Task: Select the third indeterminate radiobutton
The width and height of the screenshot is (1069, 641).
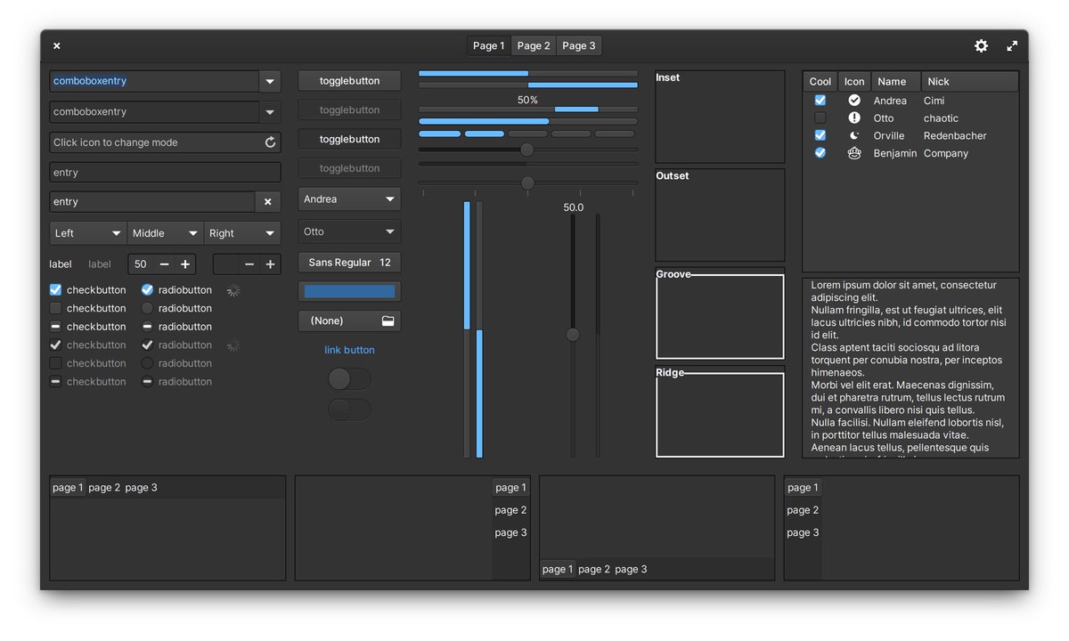Action: pos(147,327)
